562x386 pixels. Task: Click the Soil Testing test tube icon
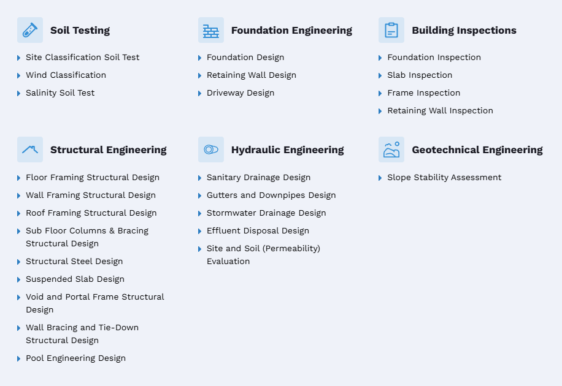point(30,30)
